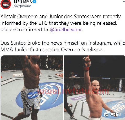125x120 pixels.
Task: Click the blue verified badge
Action: [34, 2]
